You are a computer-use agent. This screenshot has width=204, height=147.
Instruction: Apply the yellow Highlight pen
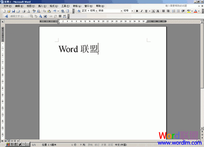(x=188, y=11)
